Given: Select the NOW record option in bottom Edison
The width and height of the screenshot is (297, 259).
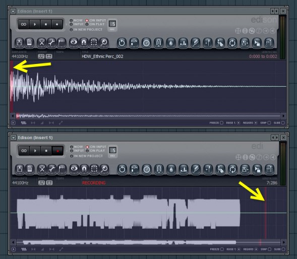Looking at the screenshot, I should click(x=77, y=147).
